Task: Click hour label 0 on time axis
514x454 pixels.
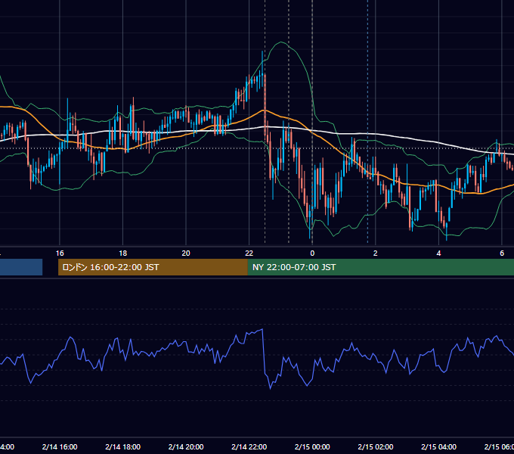Action: click(x=312, y=253)
